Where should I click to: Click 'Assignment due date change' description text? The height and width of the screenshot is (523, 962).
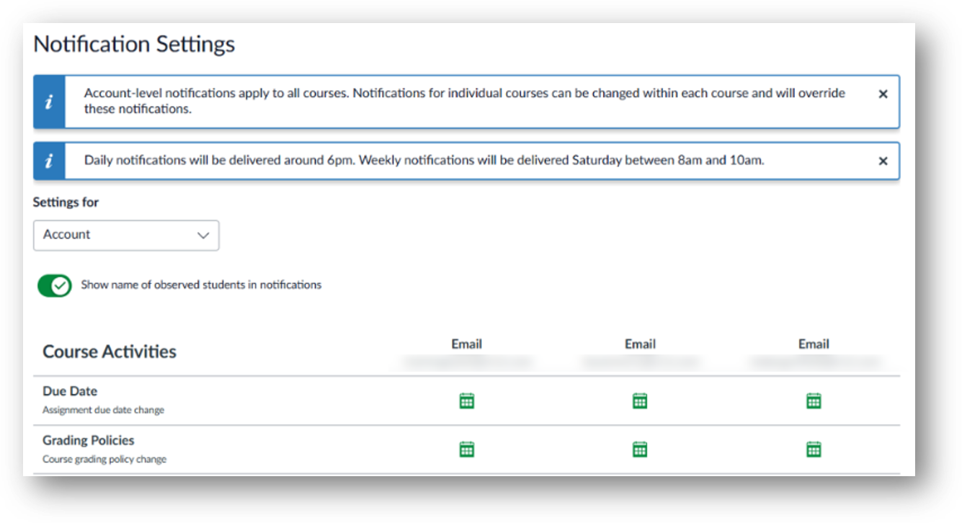click(103, 410)
